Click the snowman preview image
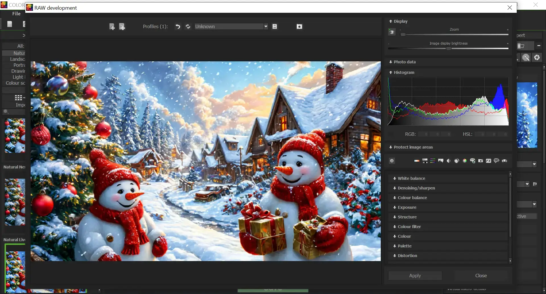Viewport: 546px width, 294px height. click(206, 161)
